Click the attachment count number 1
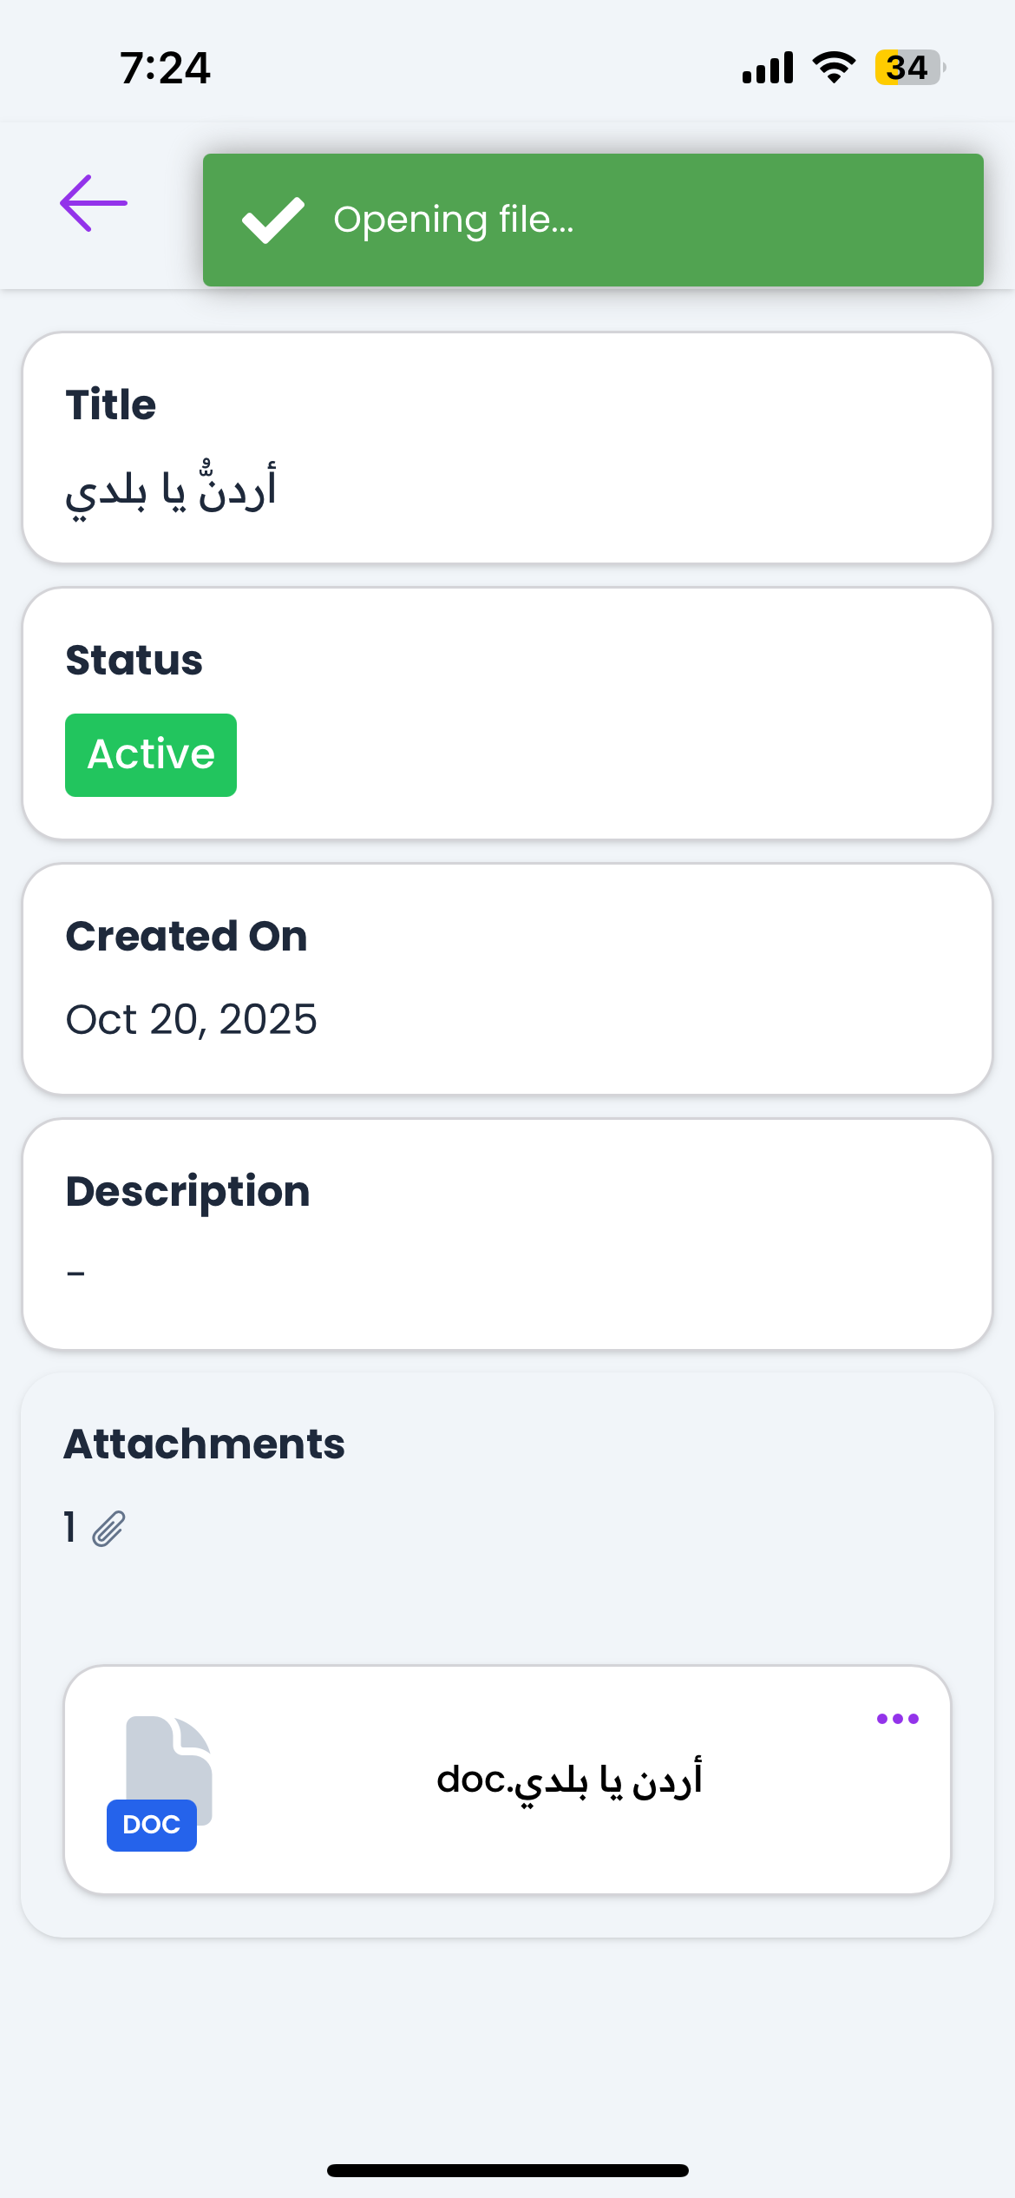Image resolution: width=1015 pixels, height=2198 pixels. coord(70,1527)
